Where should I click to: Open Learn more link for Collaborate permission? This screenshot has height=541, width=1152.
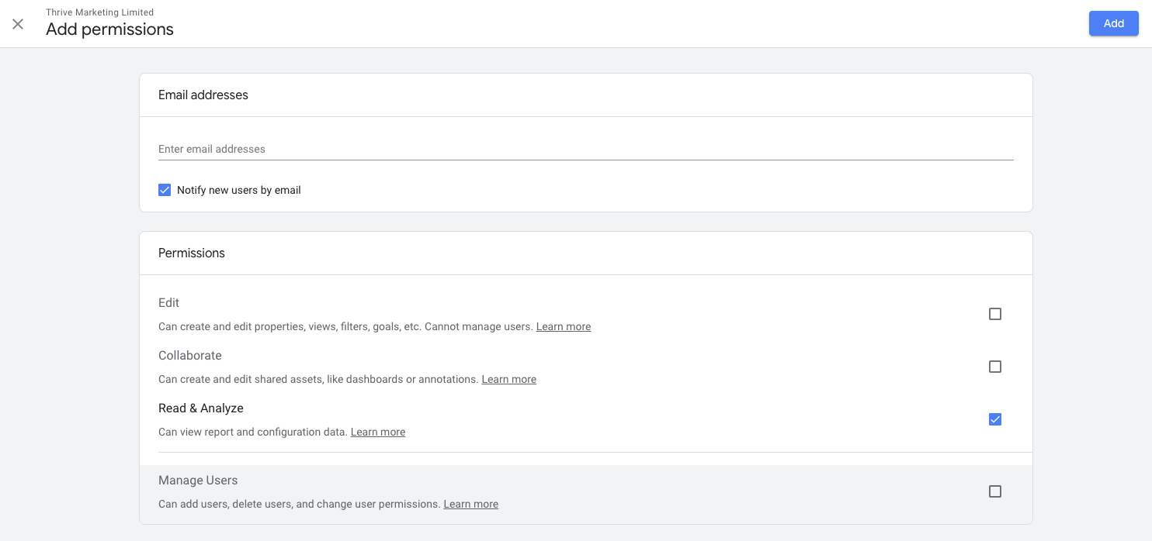[509, 379]
